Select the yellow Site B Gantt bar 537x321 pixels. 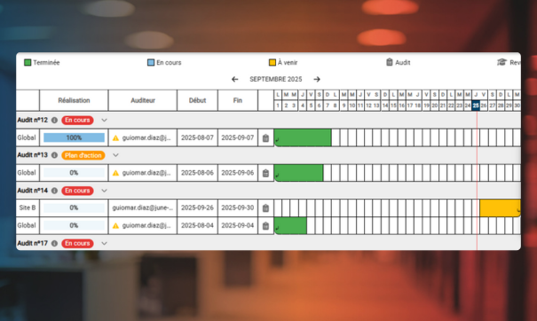(x=501, y=208)
